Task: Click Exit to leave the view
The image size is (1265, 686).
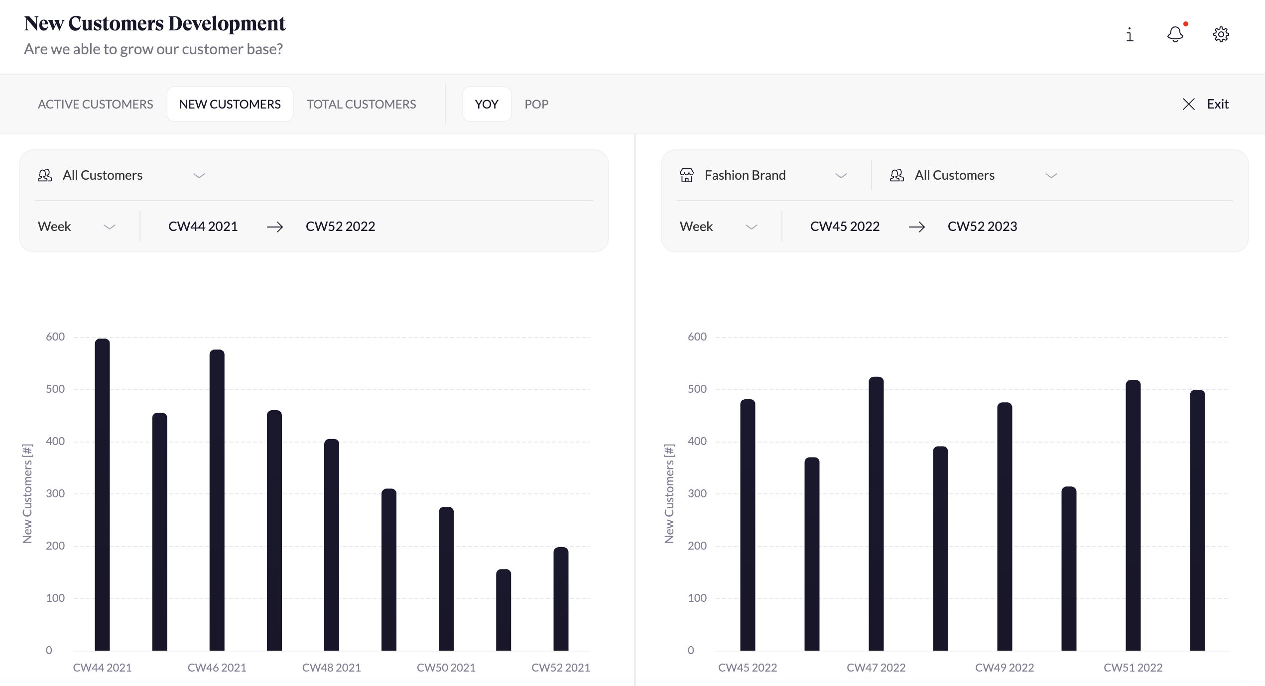Action: tap(1217, 104)
